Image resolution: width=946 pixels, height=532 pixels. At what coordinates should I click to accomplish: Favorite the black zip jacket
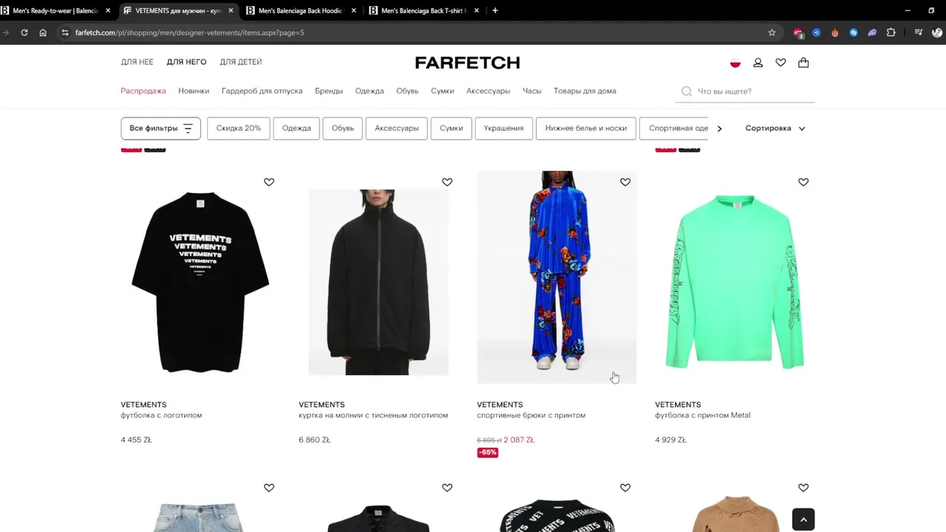pos(447,182)
